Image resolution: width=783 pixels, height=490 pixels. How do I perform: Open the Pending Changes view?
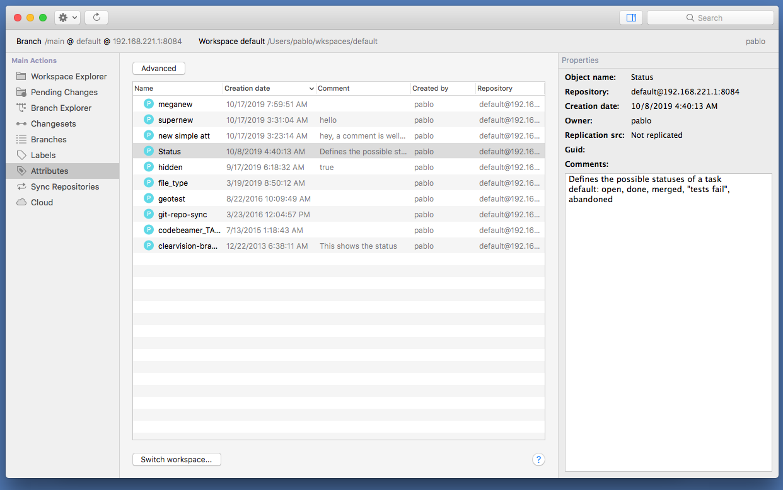[64, 92]
